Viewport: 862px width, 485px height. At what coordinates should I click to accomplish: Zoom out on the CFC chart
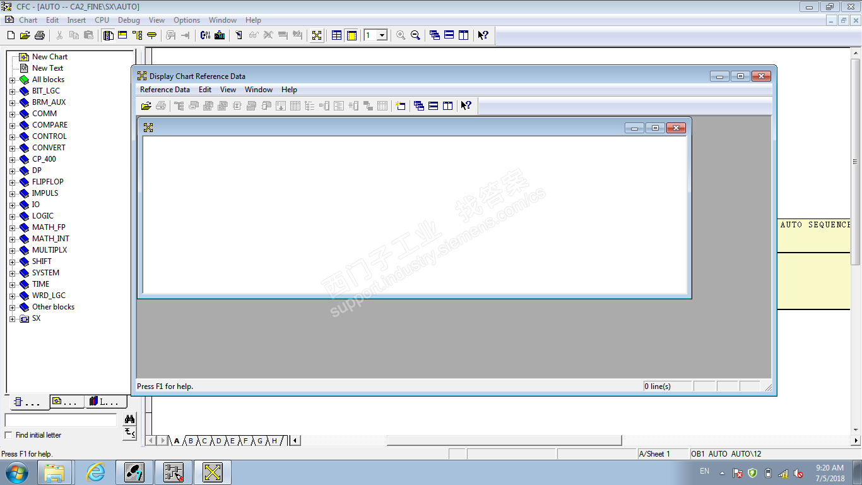click(x=415, y=35)
